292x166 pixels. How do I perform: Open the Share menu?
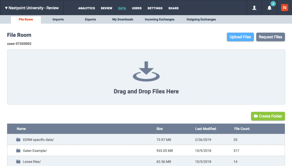click(x=173, y=8)
